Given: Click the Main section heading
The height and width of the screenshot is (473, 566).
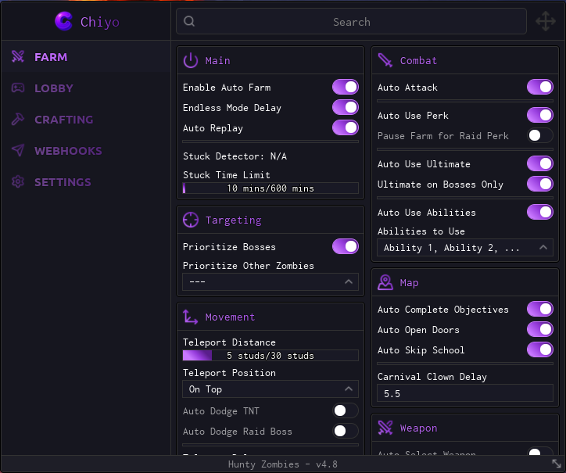Looking at the screenshot, I should click(x=217, y=60).
